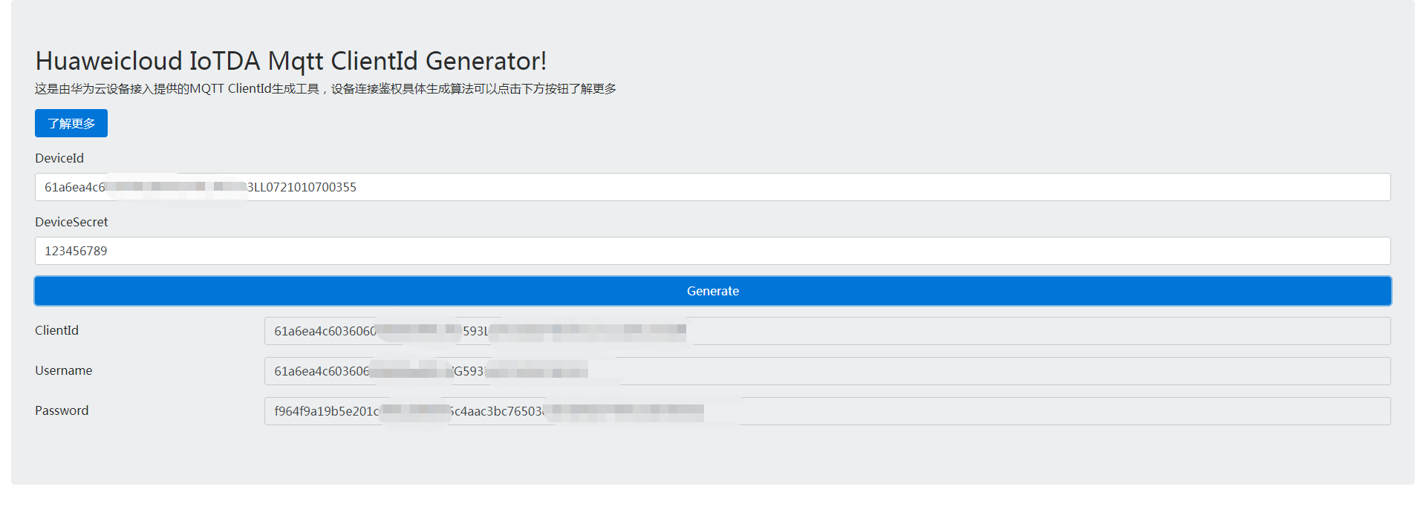Click the word Huaweicloud in the heading
This screenshot has width=1426, height=518.
(108, 61)
